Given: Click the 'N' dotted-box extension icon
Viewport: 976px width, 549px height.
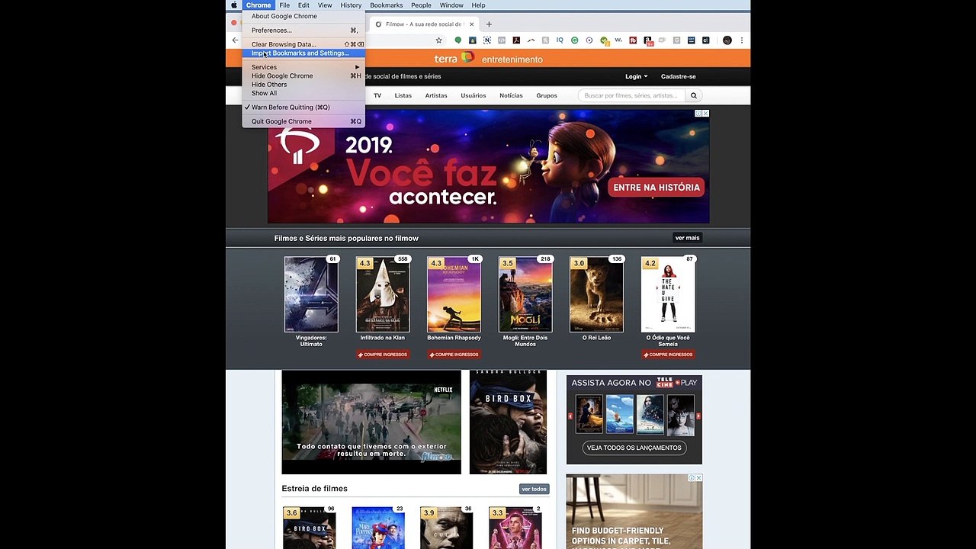Looking at the screenshot, I should click(487, 40).
